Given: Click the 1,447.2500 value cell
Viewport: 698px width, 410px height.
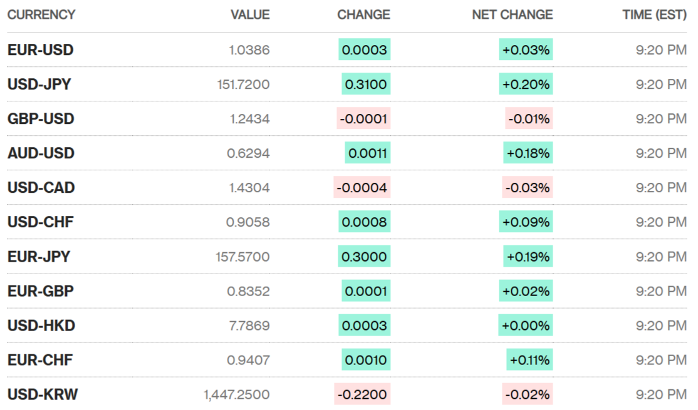Looking at the screenshot, I should 236,394.
